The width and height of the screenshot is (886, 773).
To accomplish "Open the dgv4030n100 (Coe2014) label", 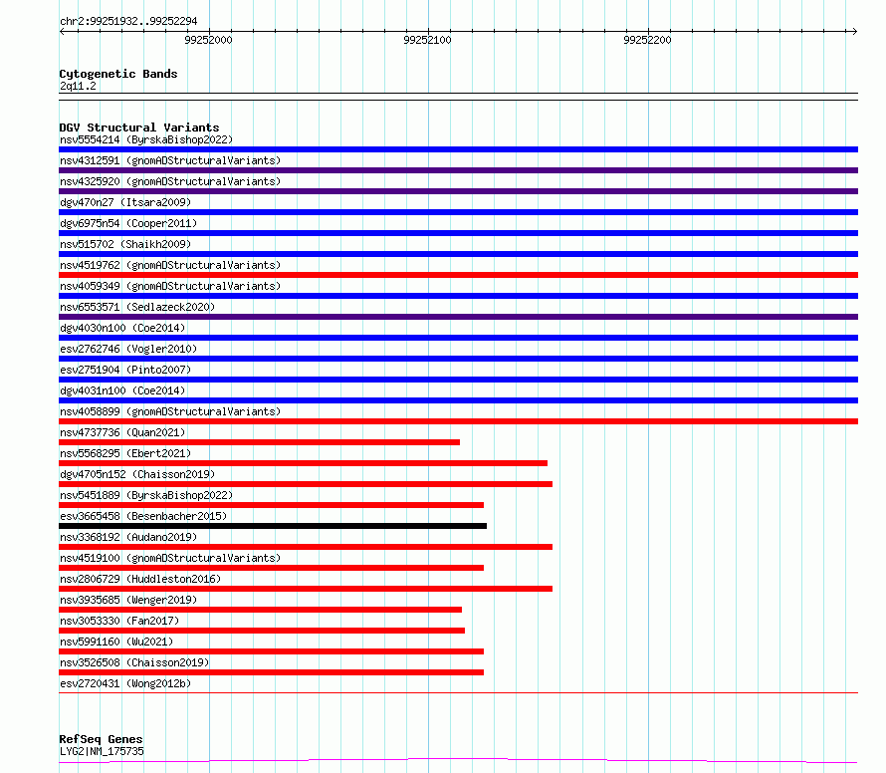I will pyautogui.click(x=122, y=328).
